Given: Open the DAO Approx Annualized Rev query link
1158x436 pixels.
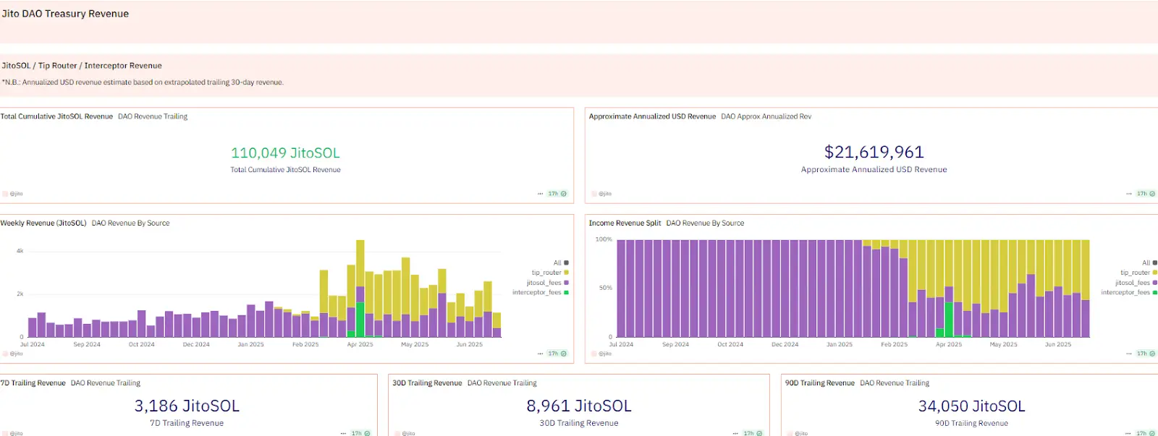Looking at the screenshot, I should coord(766,116).
